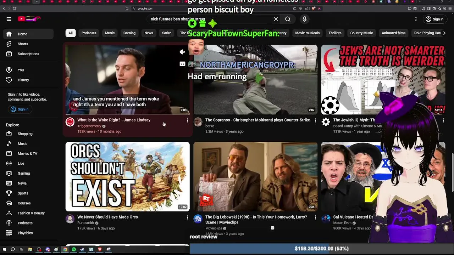Click the browser address bar
Screen dimensions: 454x255
click(213, 8)
